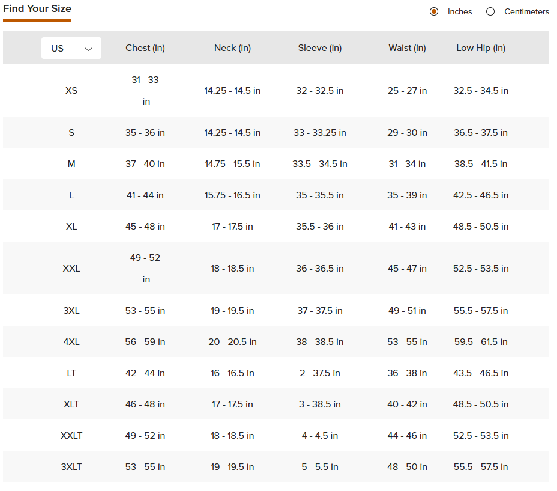Click L sleeve value 35 - 35.5 in
The height and width of the screenshot is (491, 557).
[320, 195]
